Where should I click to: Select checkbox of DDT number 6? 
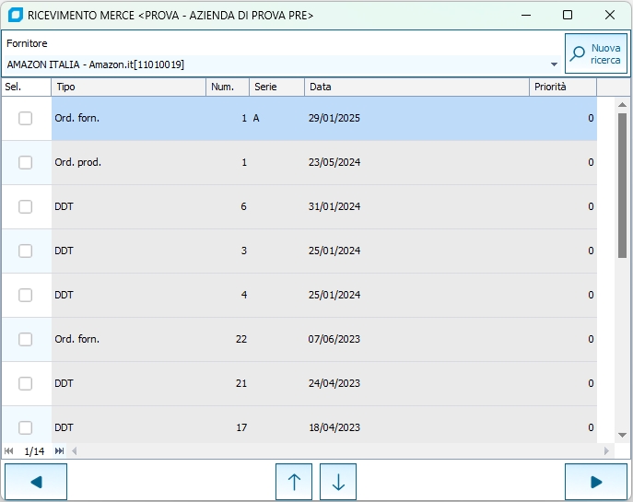tap(26, 206)
